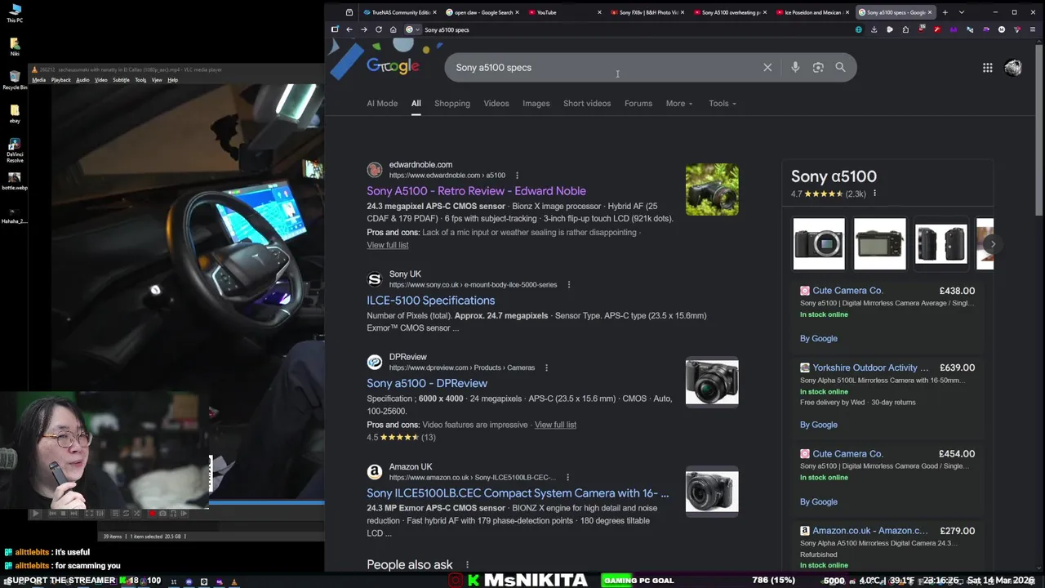Open VLC Media menu
Image resolution: width=1045 pixels, height=588 pixels.
38,80
